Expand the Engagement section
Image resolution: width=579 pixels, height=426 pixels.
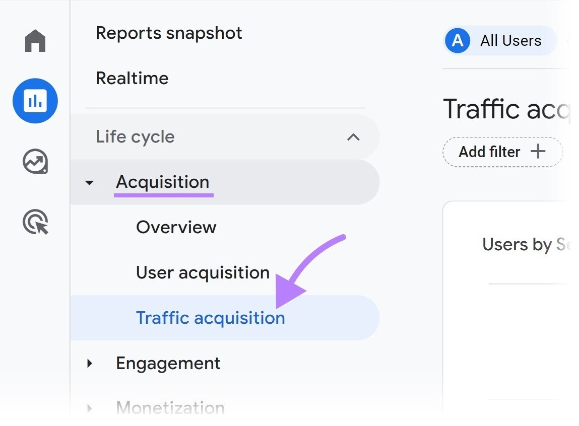pyautogui.click(x=90, y=363)
